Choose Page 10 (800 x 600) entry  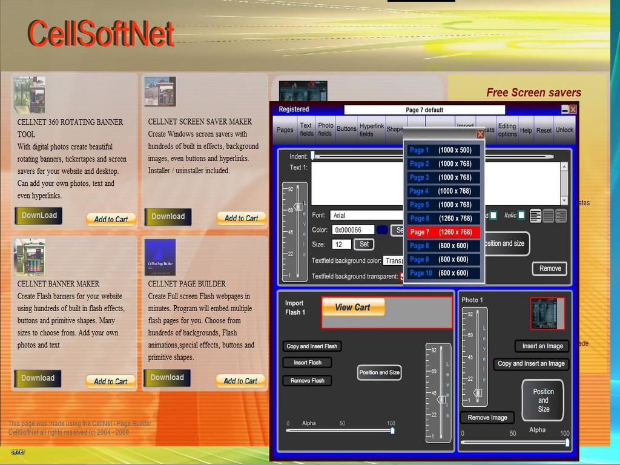pos(444,273)
